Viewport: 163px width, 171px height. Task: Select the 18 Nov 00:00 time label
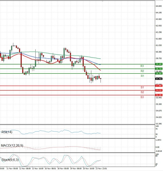coord(63,169)
